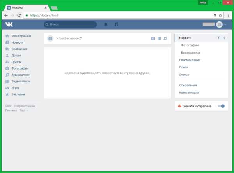
Task: Expand the profile dropdown arrow in header
Action: point(225,24)
